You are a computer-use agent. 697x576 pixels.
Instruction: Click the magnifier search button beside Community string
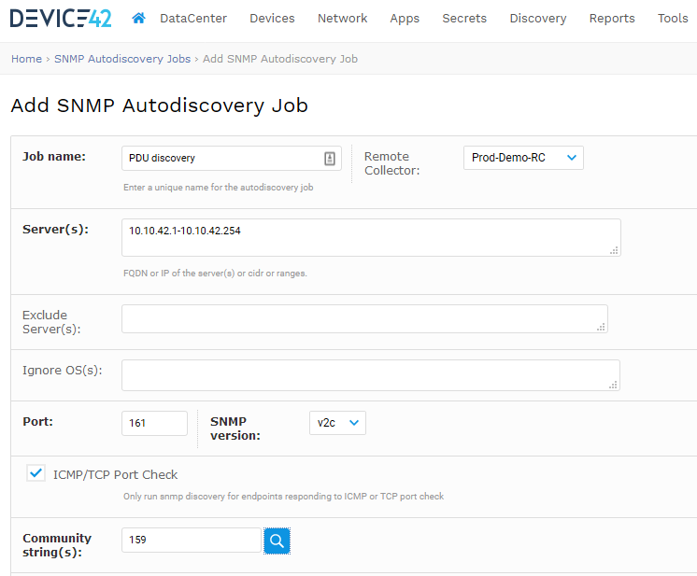pos(277,541)
